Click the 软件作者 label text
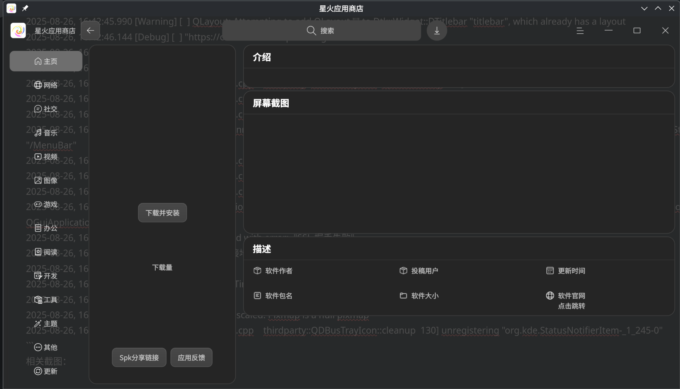The width and height of the screenshot is (680, 389). 279,271
